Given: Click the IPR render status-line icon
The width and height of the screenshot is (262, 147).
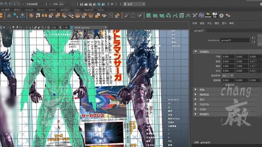Looking at the screenshot, I should click(x=90, y=4).
